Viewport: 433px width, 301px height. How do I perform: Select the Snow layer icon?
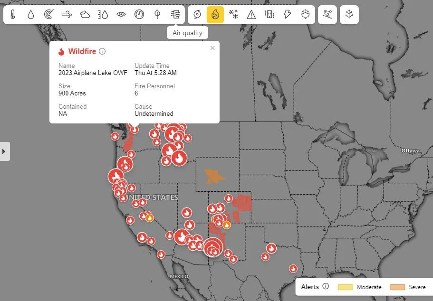coord(233,14)
